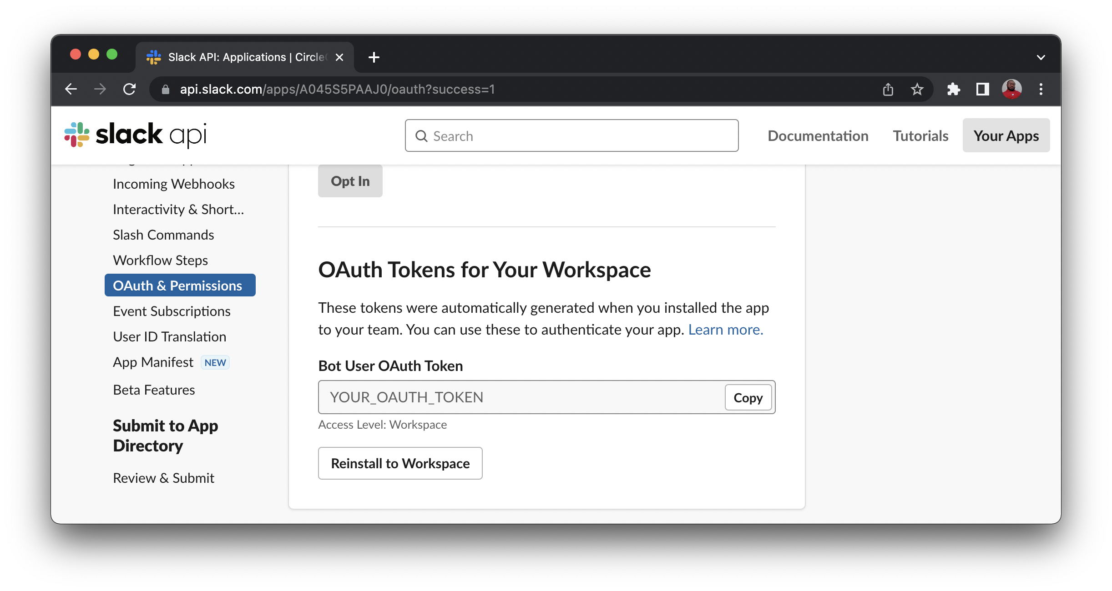Click the search magnifier icon
This screenshot has width=1112, height=591.
point(421,136)
